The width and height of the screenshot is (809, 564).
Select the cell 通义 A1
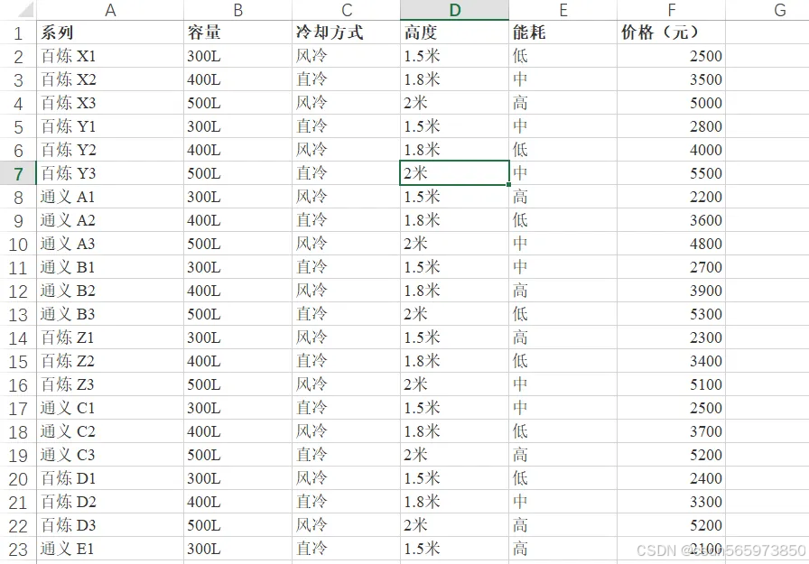click(x=110, y=197)
